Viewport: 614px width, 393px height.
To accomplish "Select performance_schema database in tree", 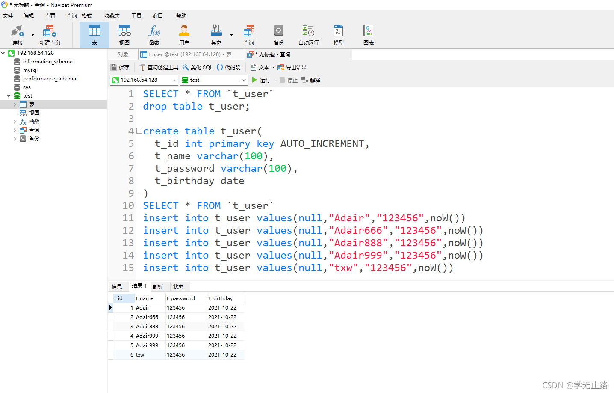I will coord(49,79).
